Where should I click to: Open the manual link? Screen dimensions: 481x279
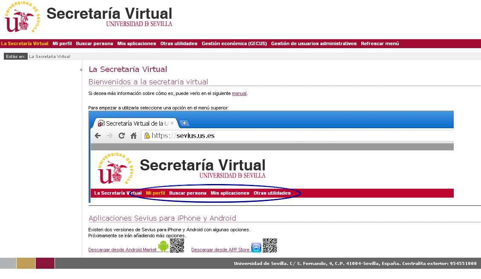coord(239,94)
